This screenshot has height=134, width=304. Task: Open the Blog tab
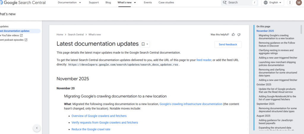pos(108,2)
